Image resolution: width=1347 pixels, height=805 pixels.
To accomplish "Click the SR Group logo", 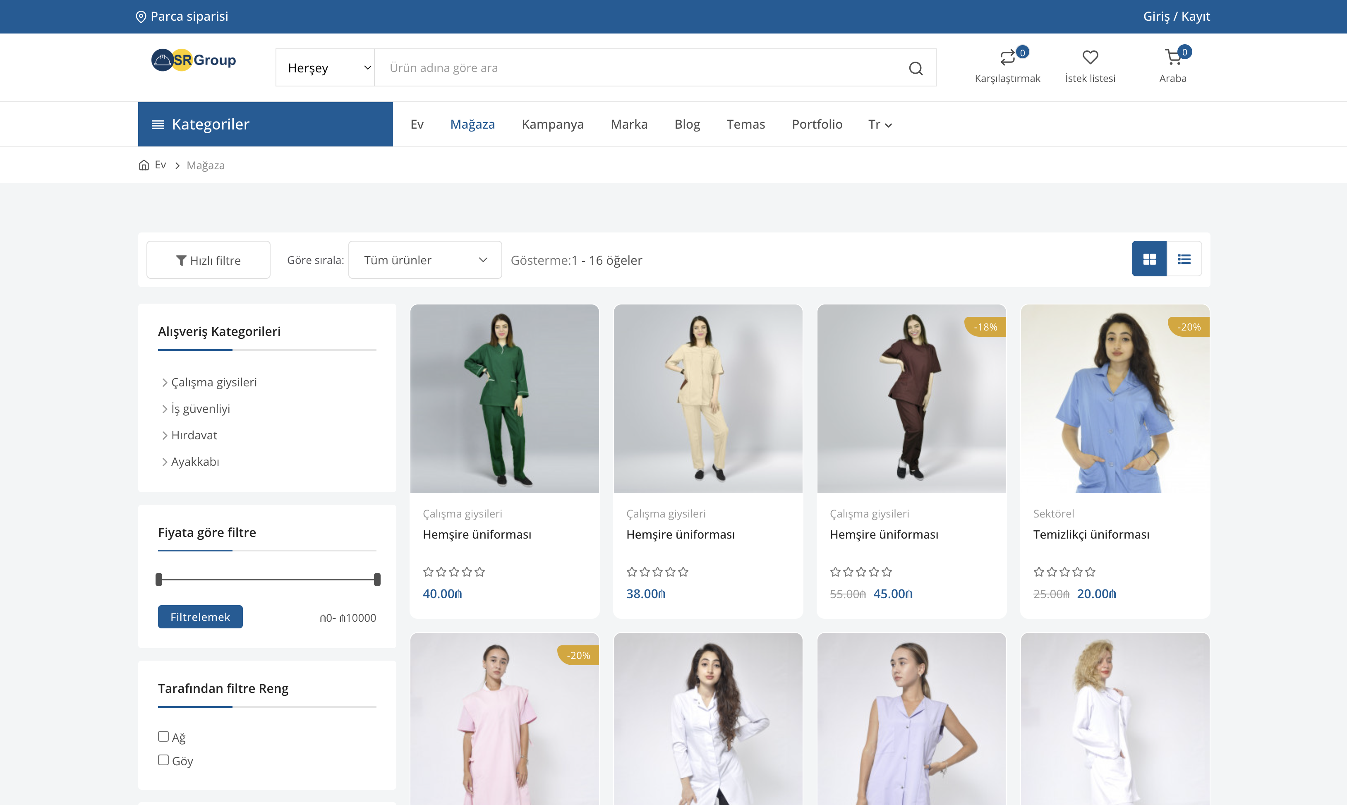I will click(194, 60).
